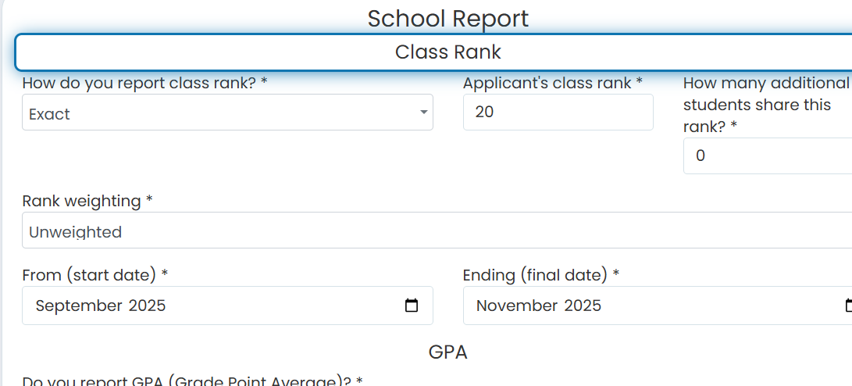Image resolution: width=852 pixels, height=386 pixels.
Task: Click the How do you report class rank label
Action: pyautogui.click(x=144, y=83)
